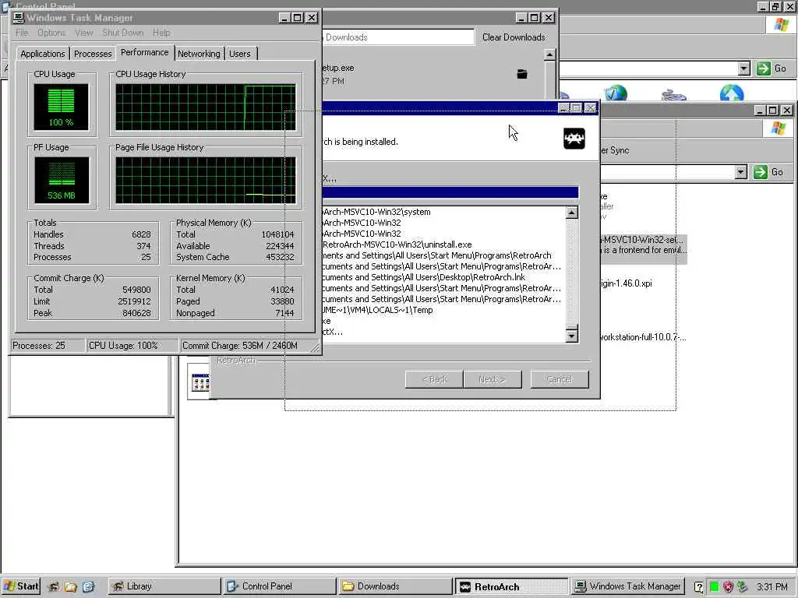Click the third quick launch icon
The width and height of the screenshot is (798, 598).
[x=88, y=586]
